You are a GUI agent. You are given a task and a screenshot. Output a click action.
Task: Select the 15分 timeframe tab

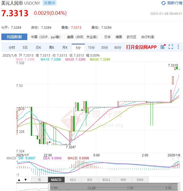[x=91, y=47]
